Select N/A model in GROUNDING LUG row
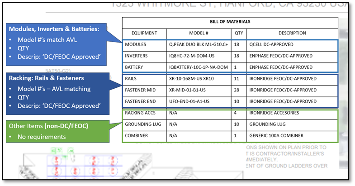Viewport: 355px width, 186px height. point(173,124)
